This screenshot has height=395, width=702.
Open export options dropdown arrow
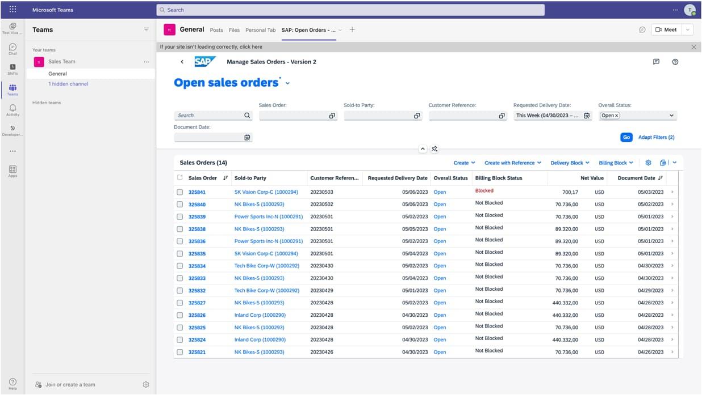674,163
